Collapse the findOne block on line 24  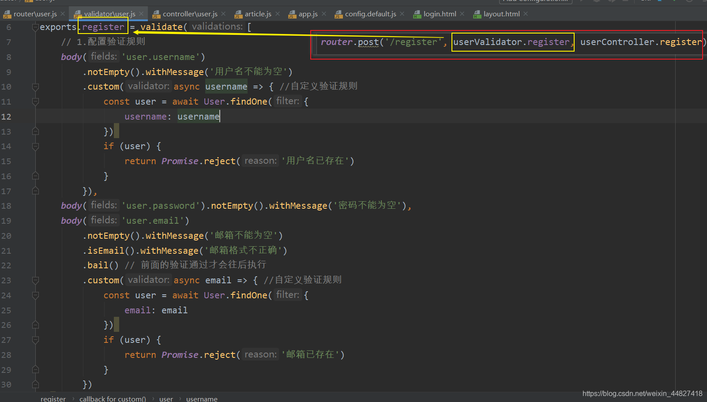(36, 296)
